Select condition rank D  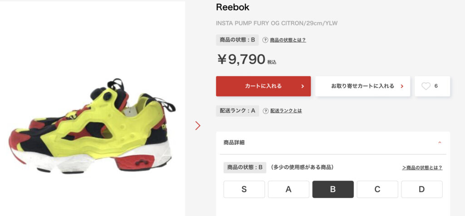422,189
